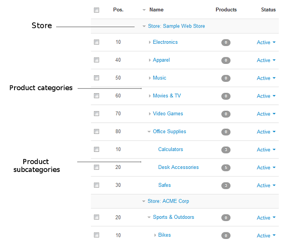Screen dimensions: 281x242
Task: Open the Office Supplies category link
Action: click(169, 131)
